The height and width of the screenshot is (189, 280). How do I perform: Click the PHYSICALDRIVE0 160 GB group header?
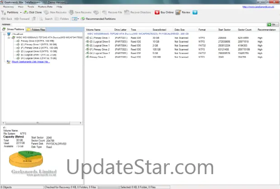[138, 34]
